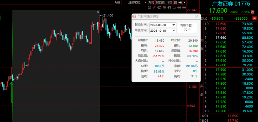Switch to the A股 tab
The height and width of the screenshot is (122, 258).
[x=117, y=2]
